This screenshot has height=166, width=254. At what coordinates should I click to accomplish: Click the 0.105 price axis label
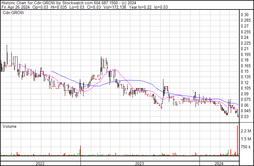click(x=245, y=88)
